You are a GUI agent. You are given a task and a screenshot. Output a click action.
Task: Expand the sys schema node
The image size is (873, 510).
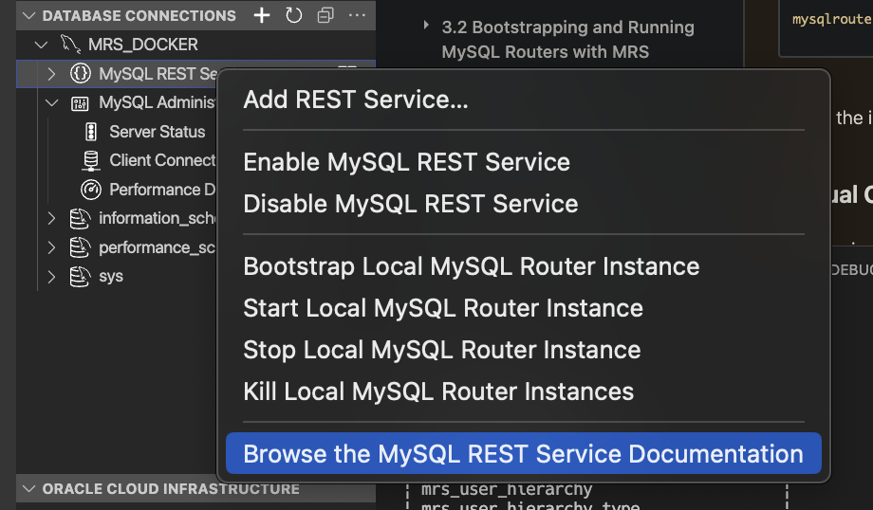pyautogui.click(x=52, y=277)
